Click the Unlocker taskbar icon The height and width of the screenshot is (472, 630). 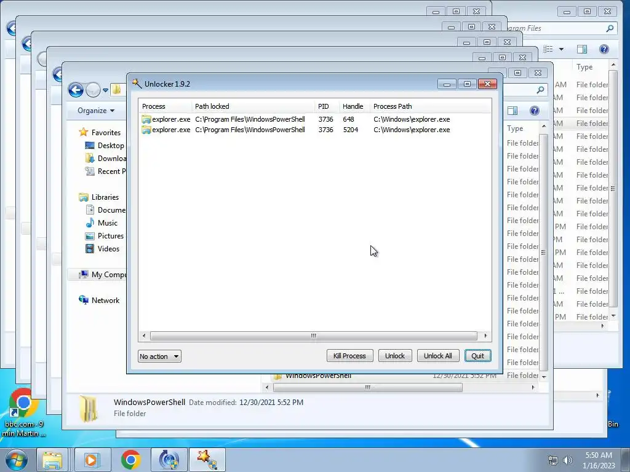[207, 460]
